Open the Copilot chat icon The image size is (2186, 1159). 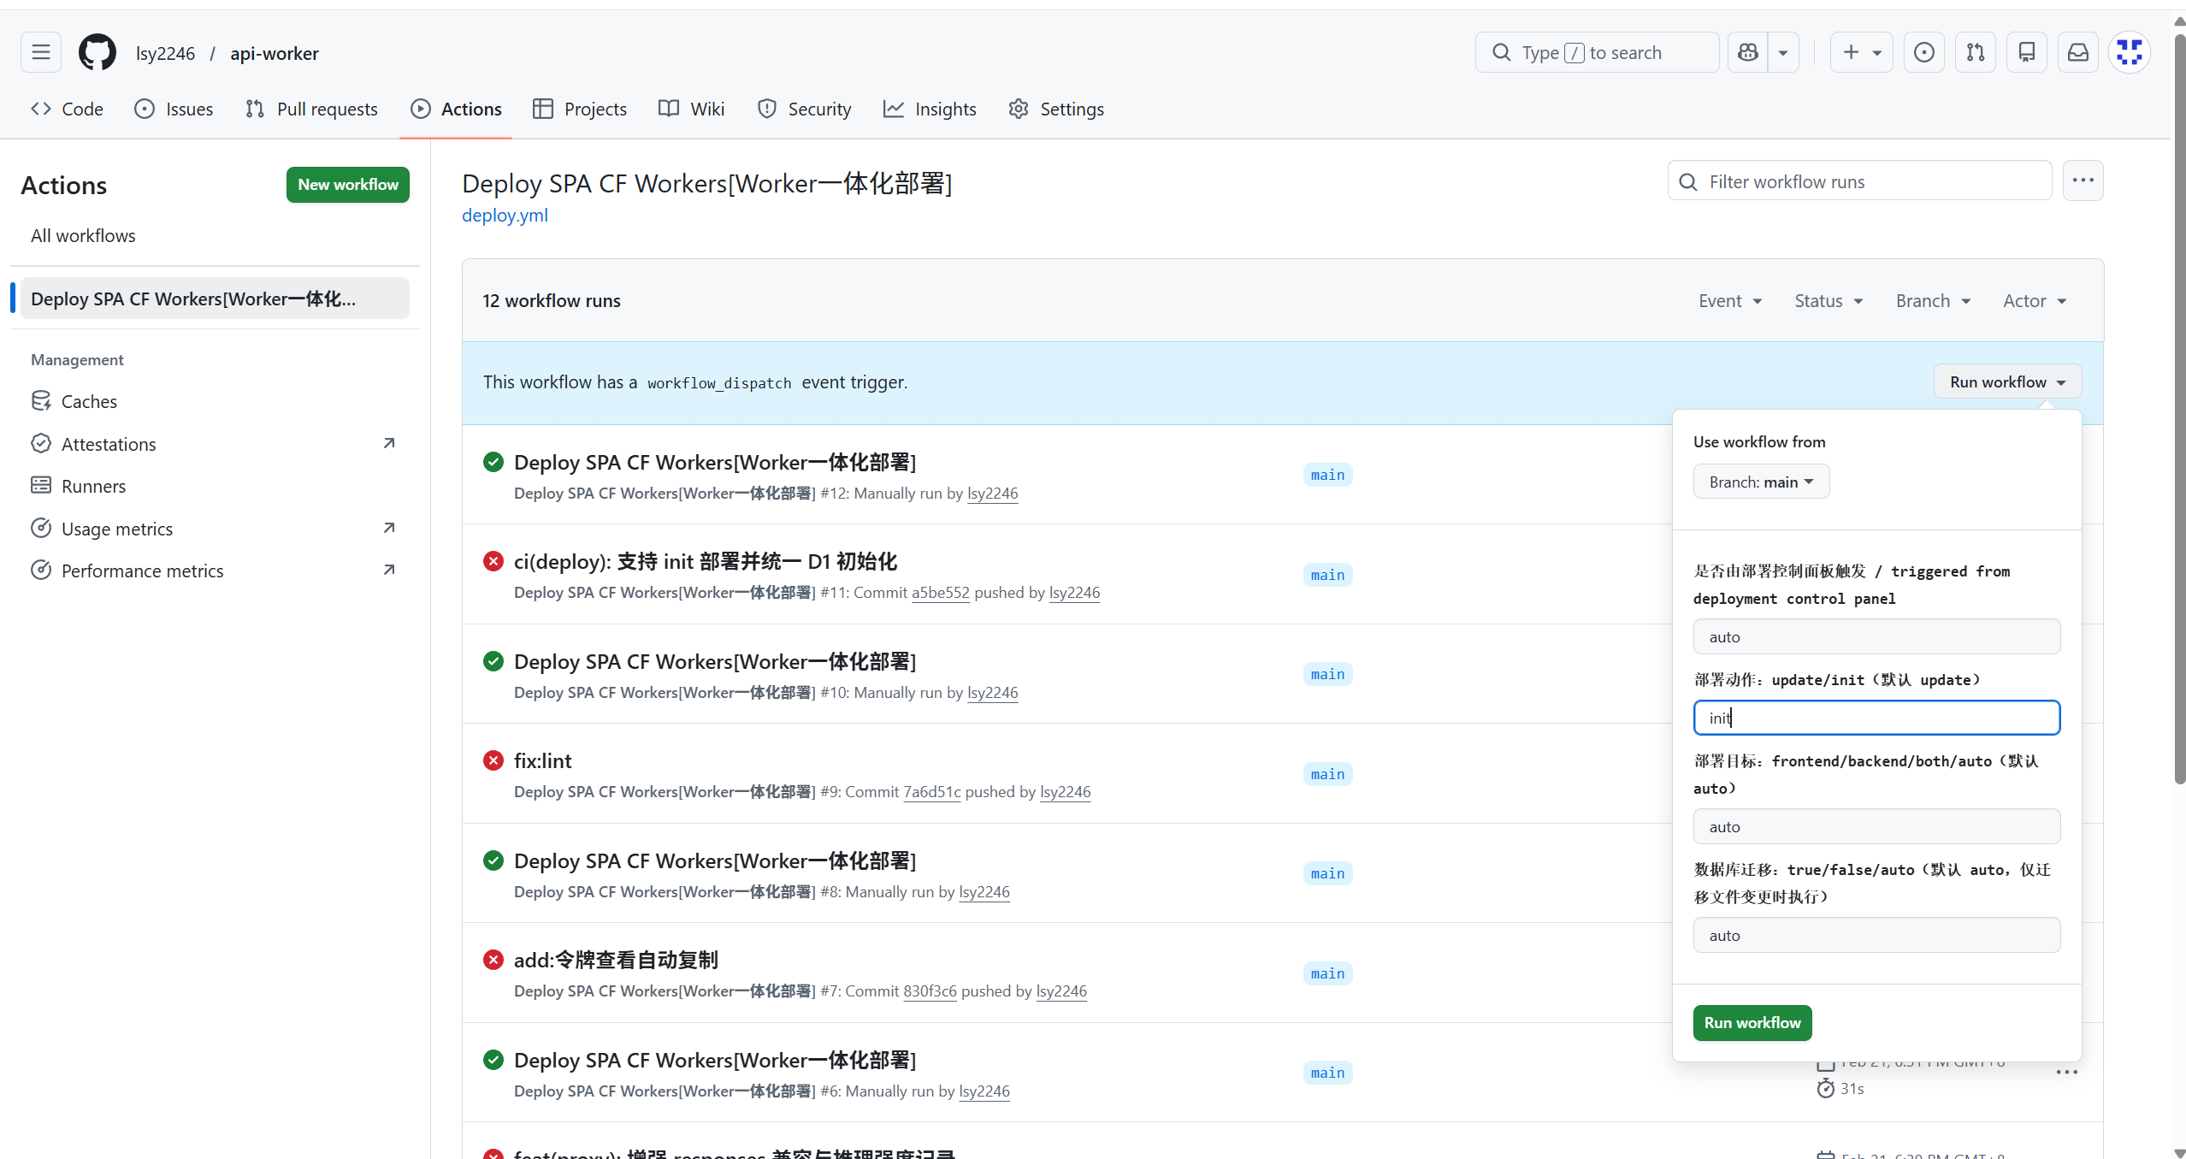[x=1748, y=52]
